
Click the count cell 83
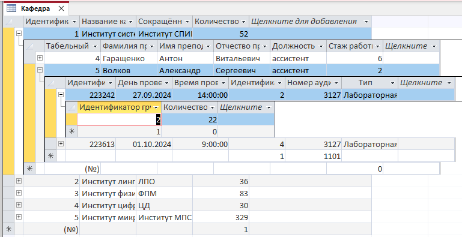pyautogui.click(x=220, y=193)
